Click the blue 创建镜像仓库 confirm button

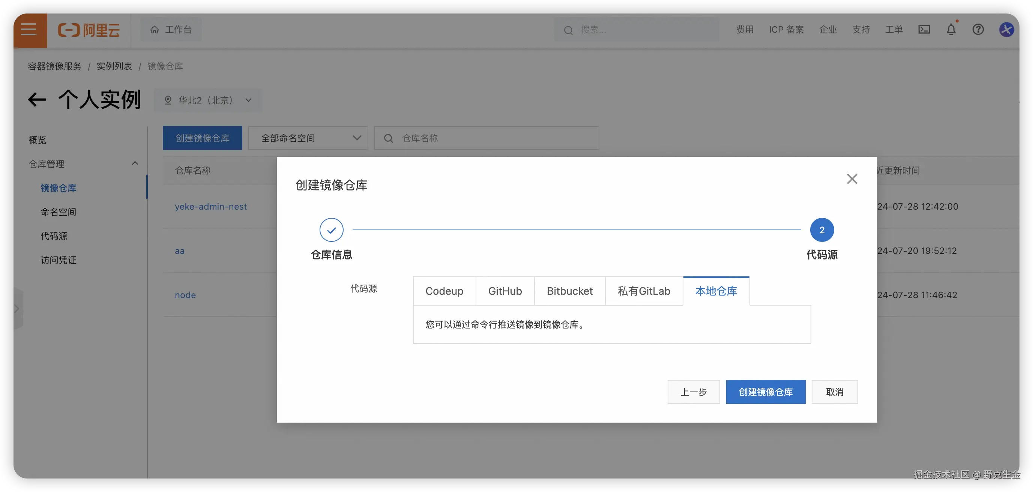coord(765,392)
